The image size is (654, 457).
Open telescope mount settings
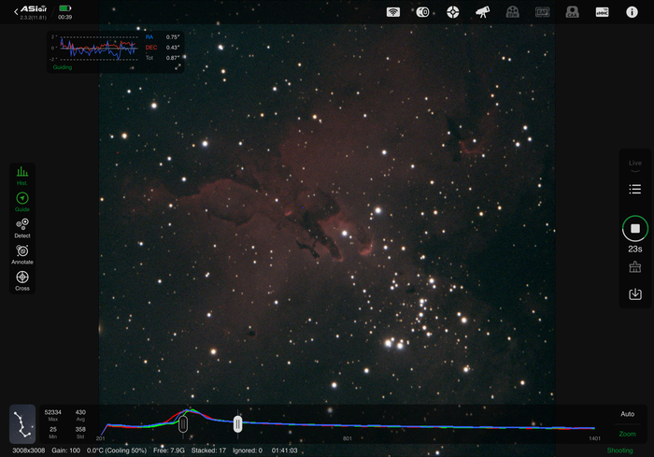tap(483, 12)
